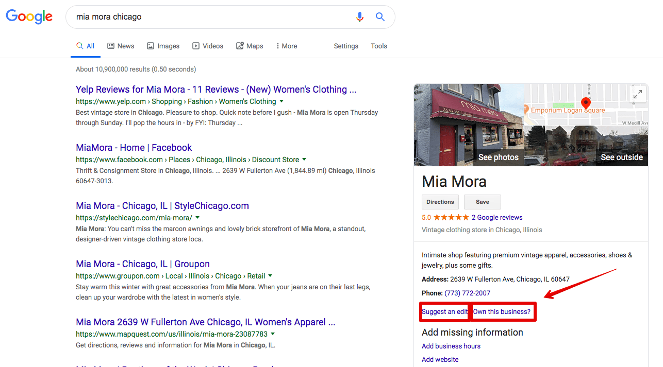Switch to the Maps tab

pos(250,46)
